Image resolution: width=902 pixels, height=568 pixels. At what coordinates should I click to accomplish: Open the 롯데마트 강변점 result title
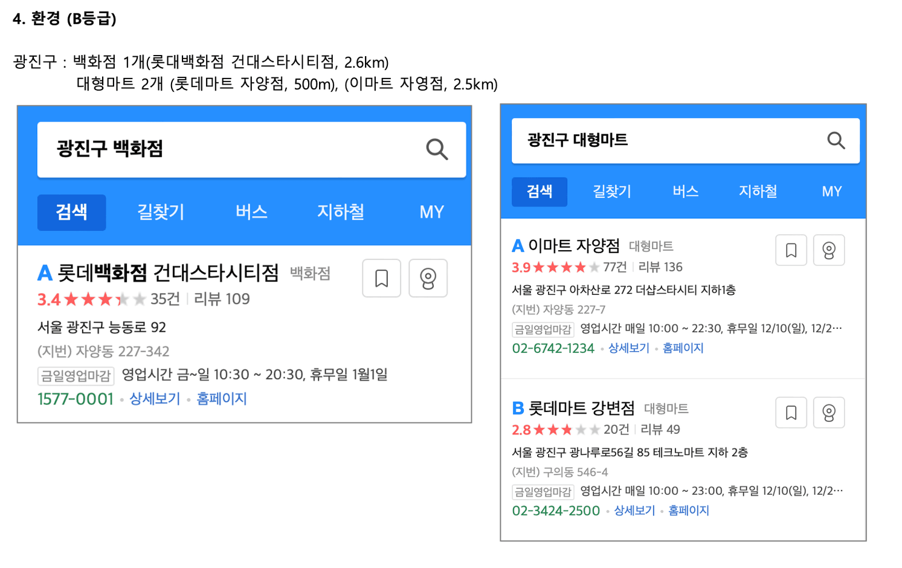(x=582, y=408)
